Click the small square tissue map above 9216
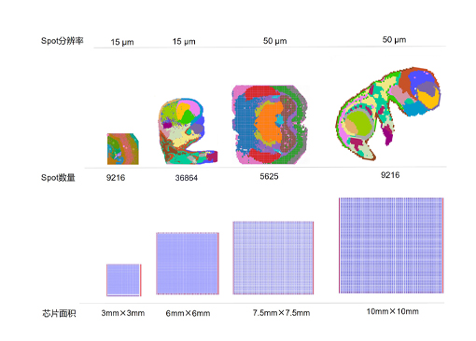This screenshot has width=476, height=341. (x=123, y=149)
